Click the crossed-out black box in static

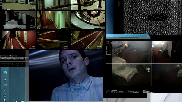click(158, 18)
